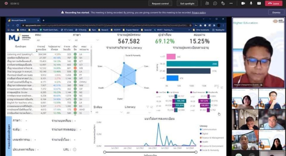Click the Request control button
Screen dimensions: 286x156
pos(160,4)
